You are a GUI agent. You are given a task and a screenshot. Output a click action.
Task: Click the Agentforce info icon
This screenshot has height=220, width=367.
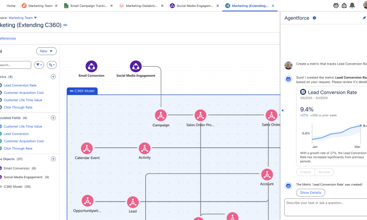[x=314, y=18]
